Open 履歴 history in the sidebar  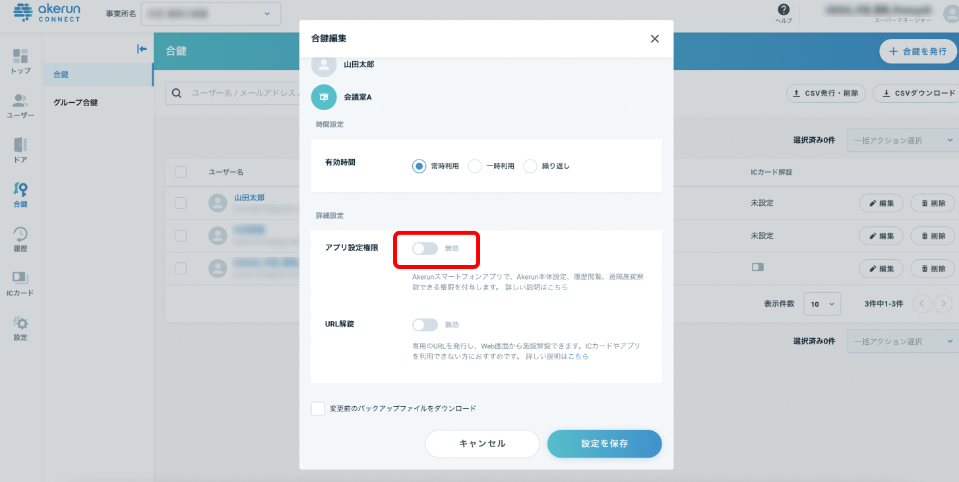20,239
